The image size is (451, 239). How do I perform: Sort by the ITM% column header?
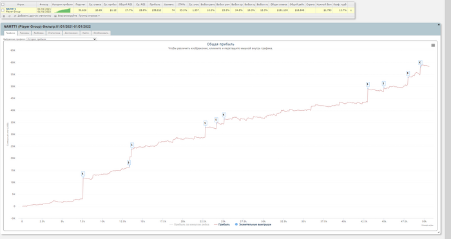coord(182,5)
